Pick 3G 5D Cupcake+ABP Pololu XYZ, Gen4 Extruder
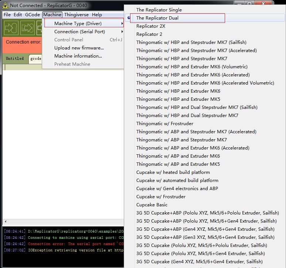Image resolution: width=286 pixels, height=268 pixels. coord(205,221)
